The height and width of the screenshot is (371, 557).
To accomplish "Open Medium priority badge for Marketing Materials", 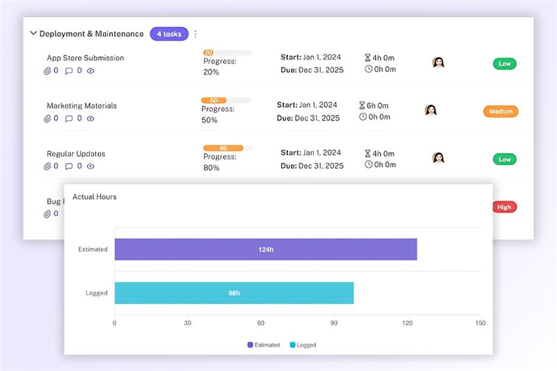I will coord(501,111).
